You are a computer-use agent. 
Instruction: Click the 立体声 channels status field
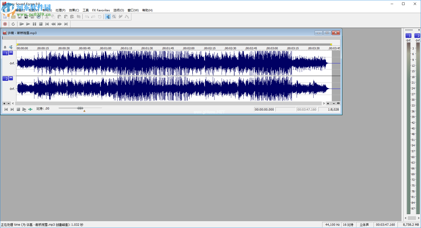[x=364, y=224]
